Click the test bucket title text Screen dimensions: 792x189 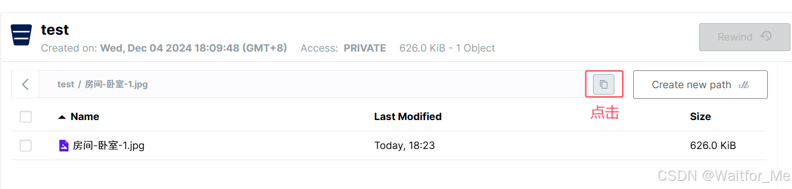(55, 30)
